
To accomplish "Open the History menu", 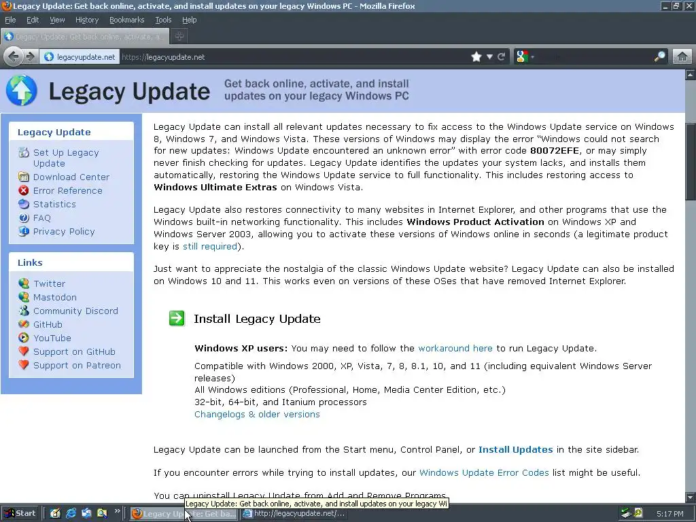I will coord(86,20).
